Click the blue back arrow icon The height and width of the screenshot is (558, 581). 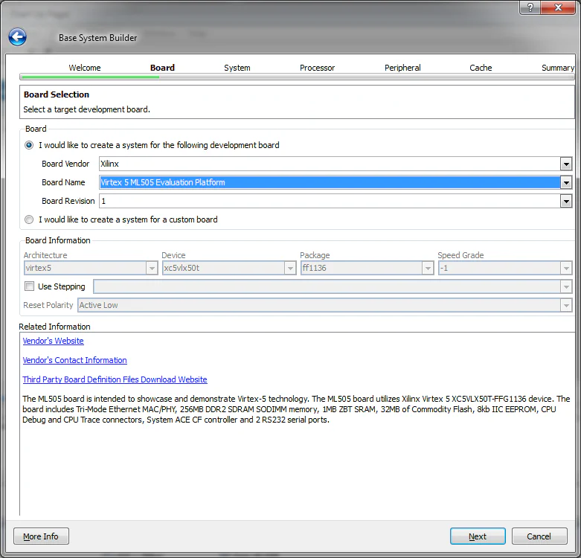coord(17,37)
